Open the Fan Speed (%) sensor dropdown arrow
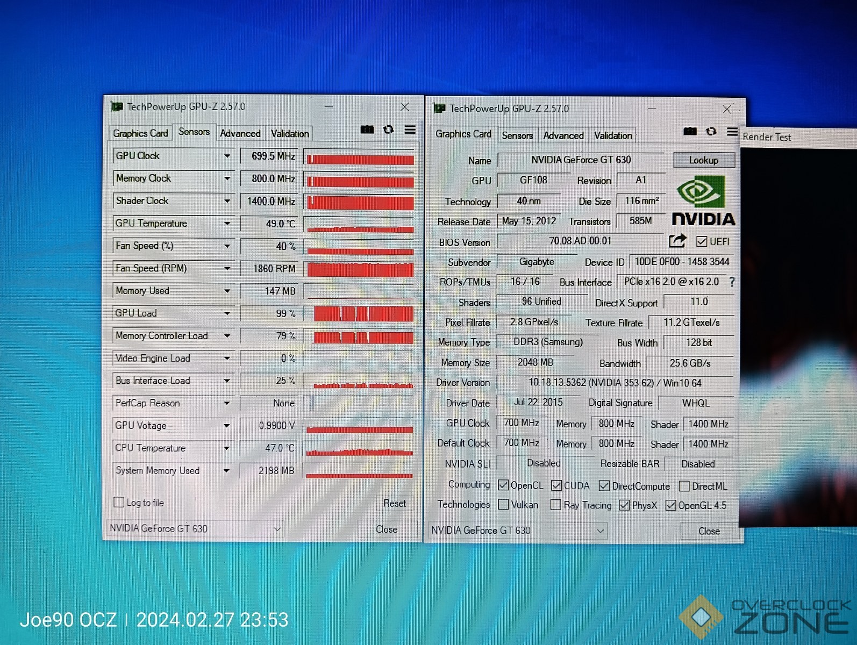The height and width of the screenshot is (645, 857). (x=227, y=246)
